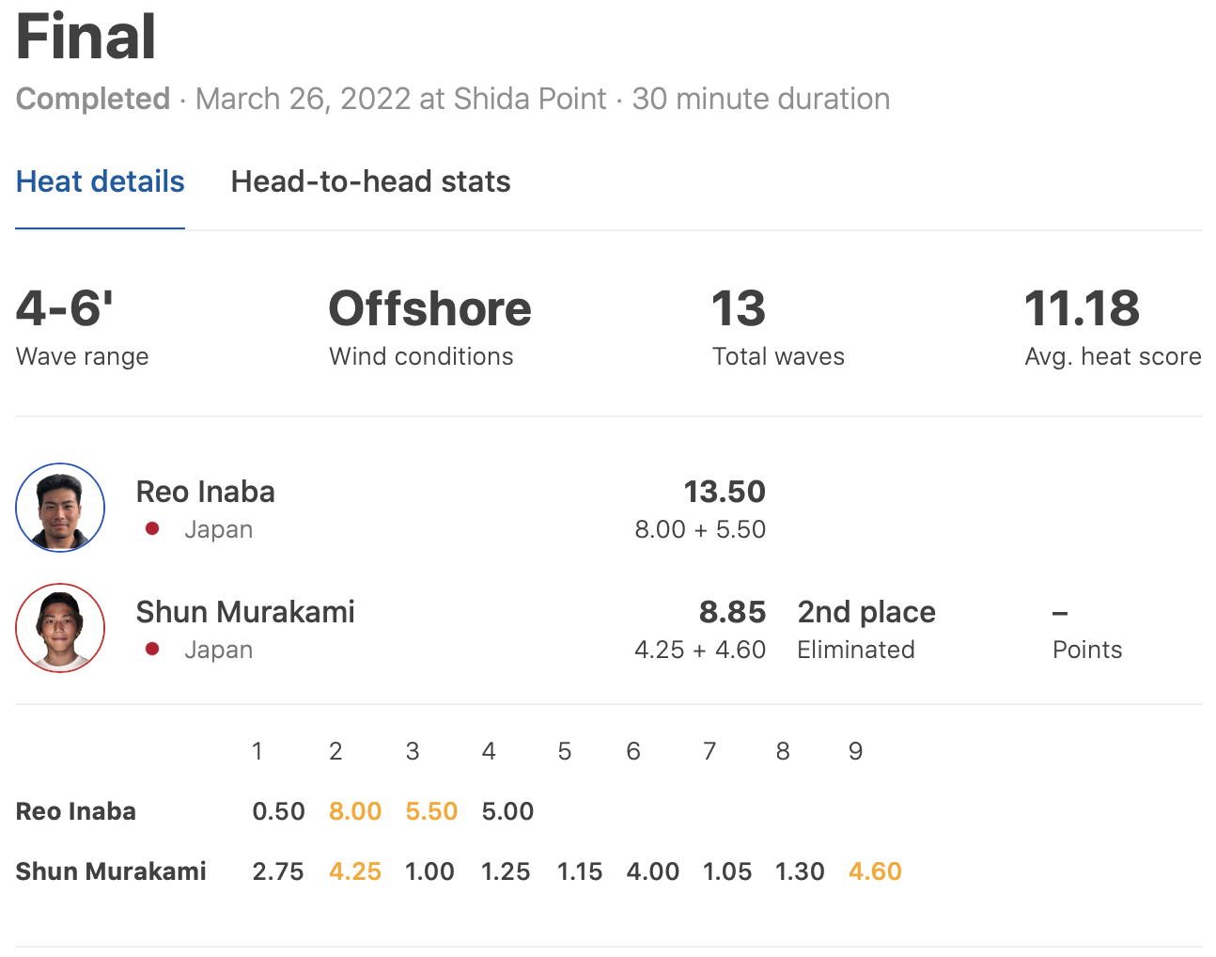The height and width of the screenshot is (957, 1216).
Task: Select Shun Murakami's 4.25 wave score
Action: 355,871
